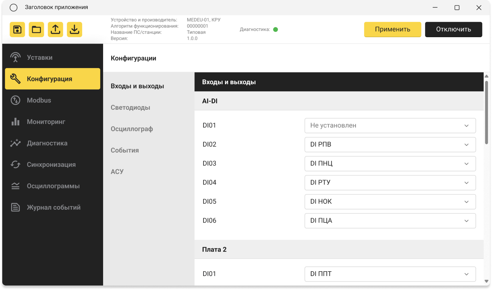Open the DI02 'DI РПВ' dropdown
Screen dimensions: 492x290
[x=390, y=145]
